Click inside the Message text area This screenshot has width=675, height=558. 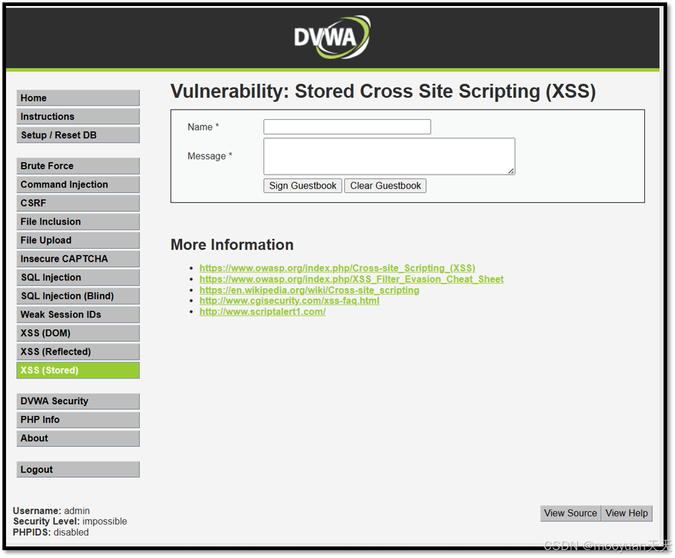click(389, 156)
